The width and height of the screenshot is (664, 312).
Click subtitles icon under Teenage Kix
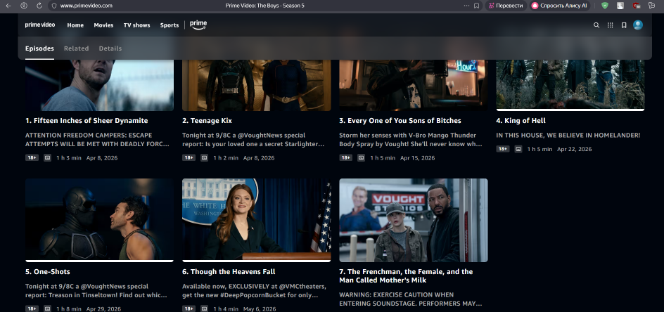(x=204, y=158)
